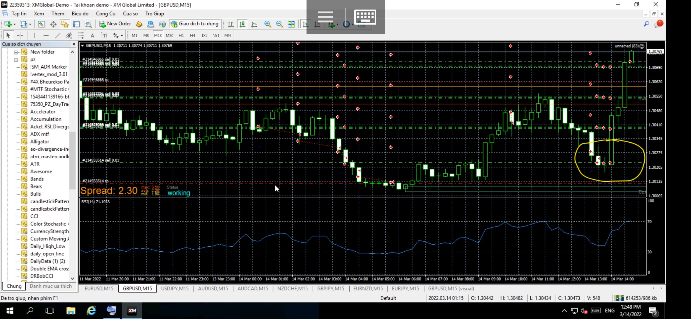Click the Zoom In magnifier icon
691x319 pixels.
268,24
